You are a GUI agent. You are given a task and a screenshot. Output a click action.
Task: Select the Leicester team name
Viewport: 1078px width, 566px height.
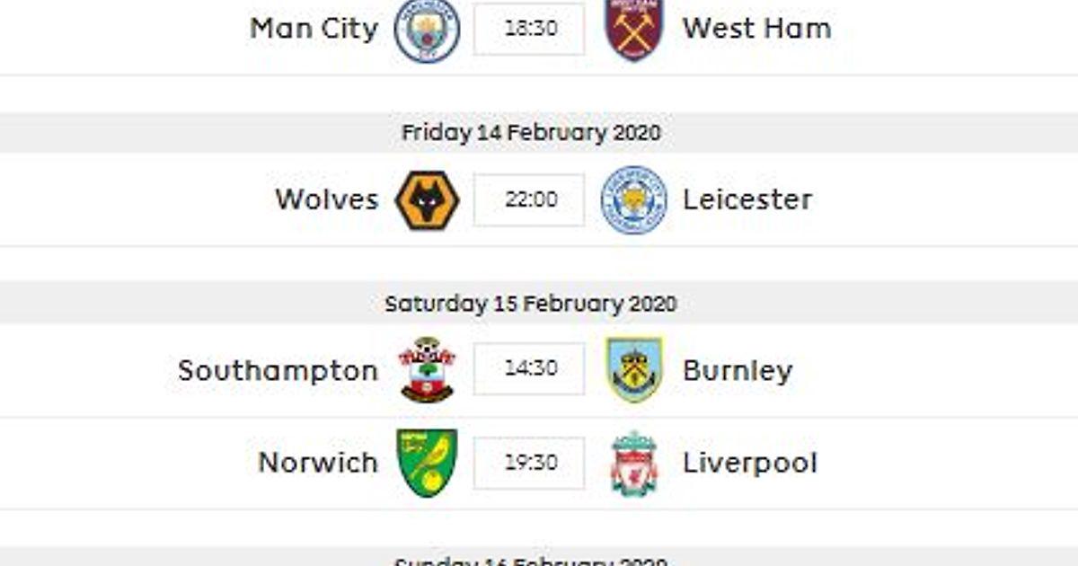(747, 199)
